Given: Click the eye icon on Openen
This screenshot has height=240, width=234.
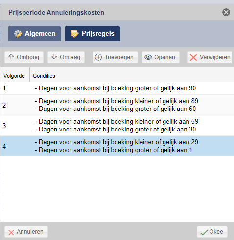Looking at the screenshot, I should coord(148,57).
